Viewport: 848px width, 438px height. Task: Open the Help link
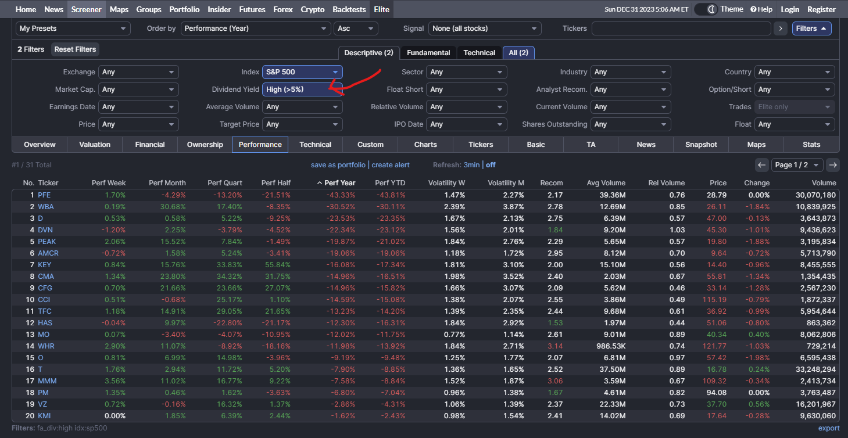pos(761,9)
